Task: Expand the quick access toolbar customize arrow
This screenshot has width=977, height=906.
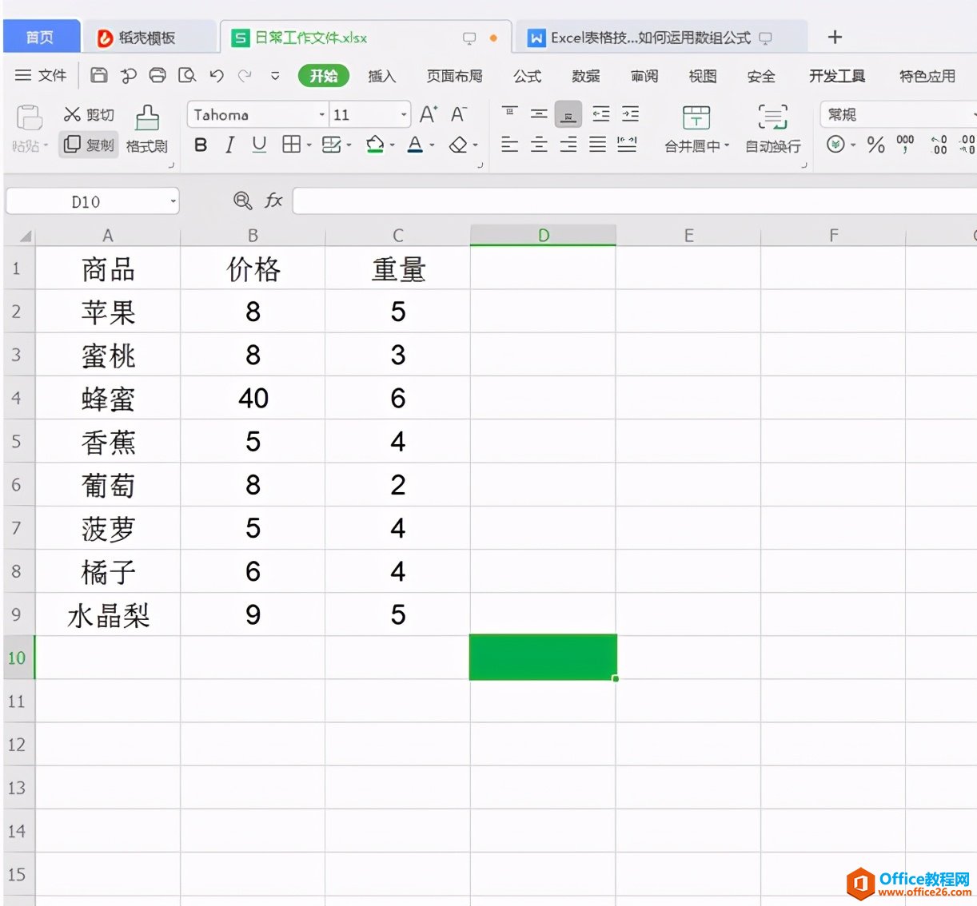Action: coord(275,76)
